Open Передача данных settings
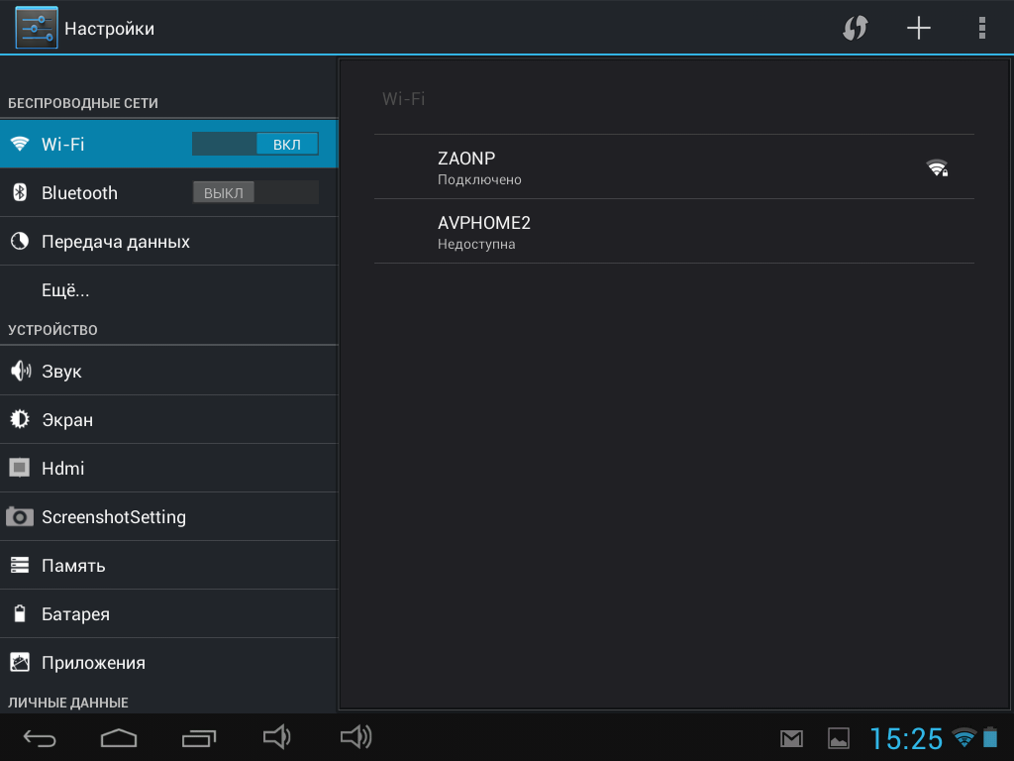 pos(168,242)
